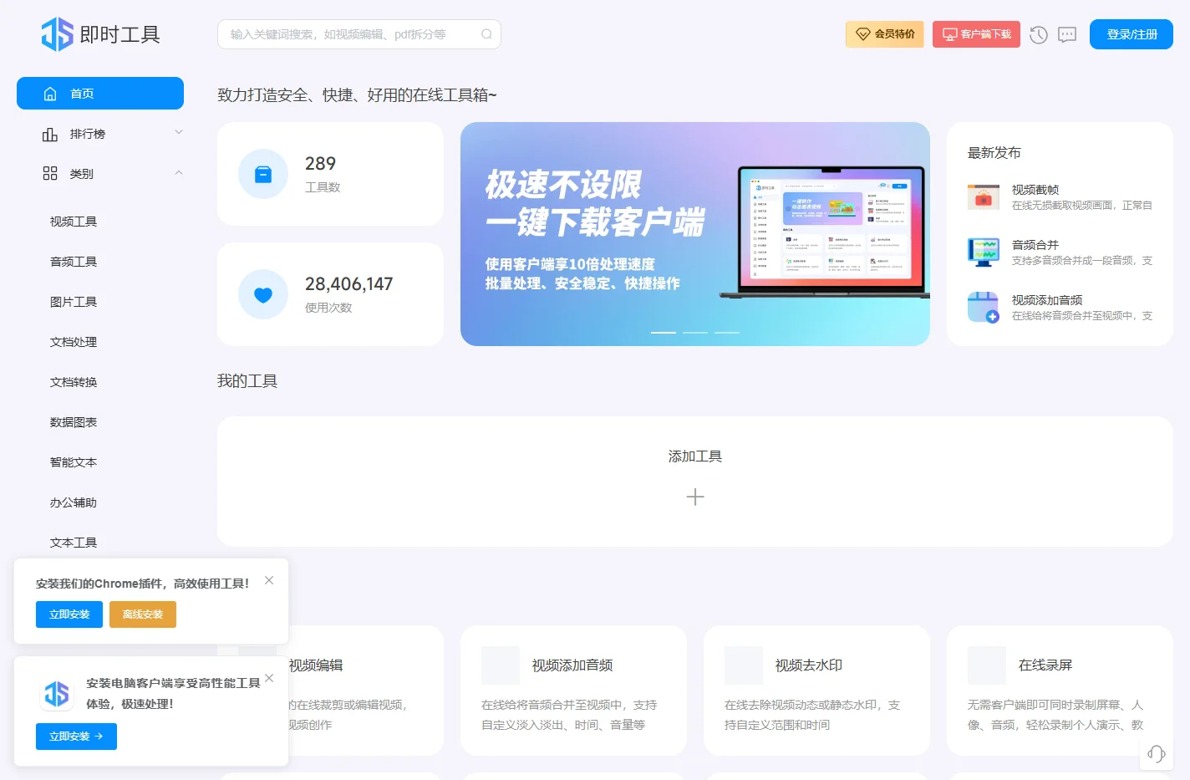Open the 在线录屏 tool card title
This screenshot has width=1190, height=780.
click(1045, 665)
